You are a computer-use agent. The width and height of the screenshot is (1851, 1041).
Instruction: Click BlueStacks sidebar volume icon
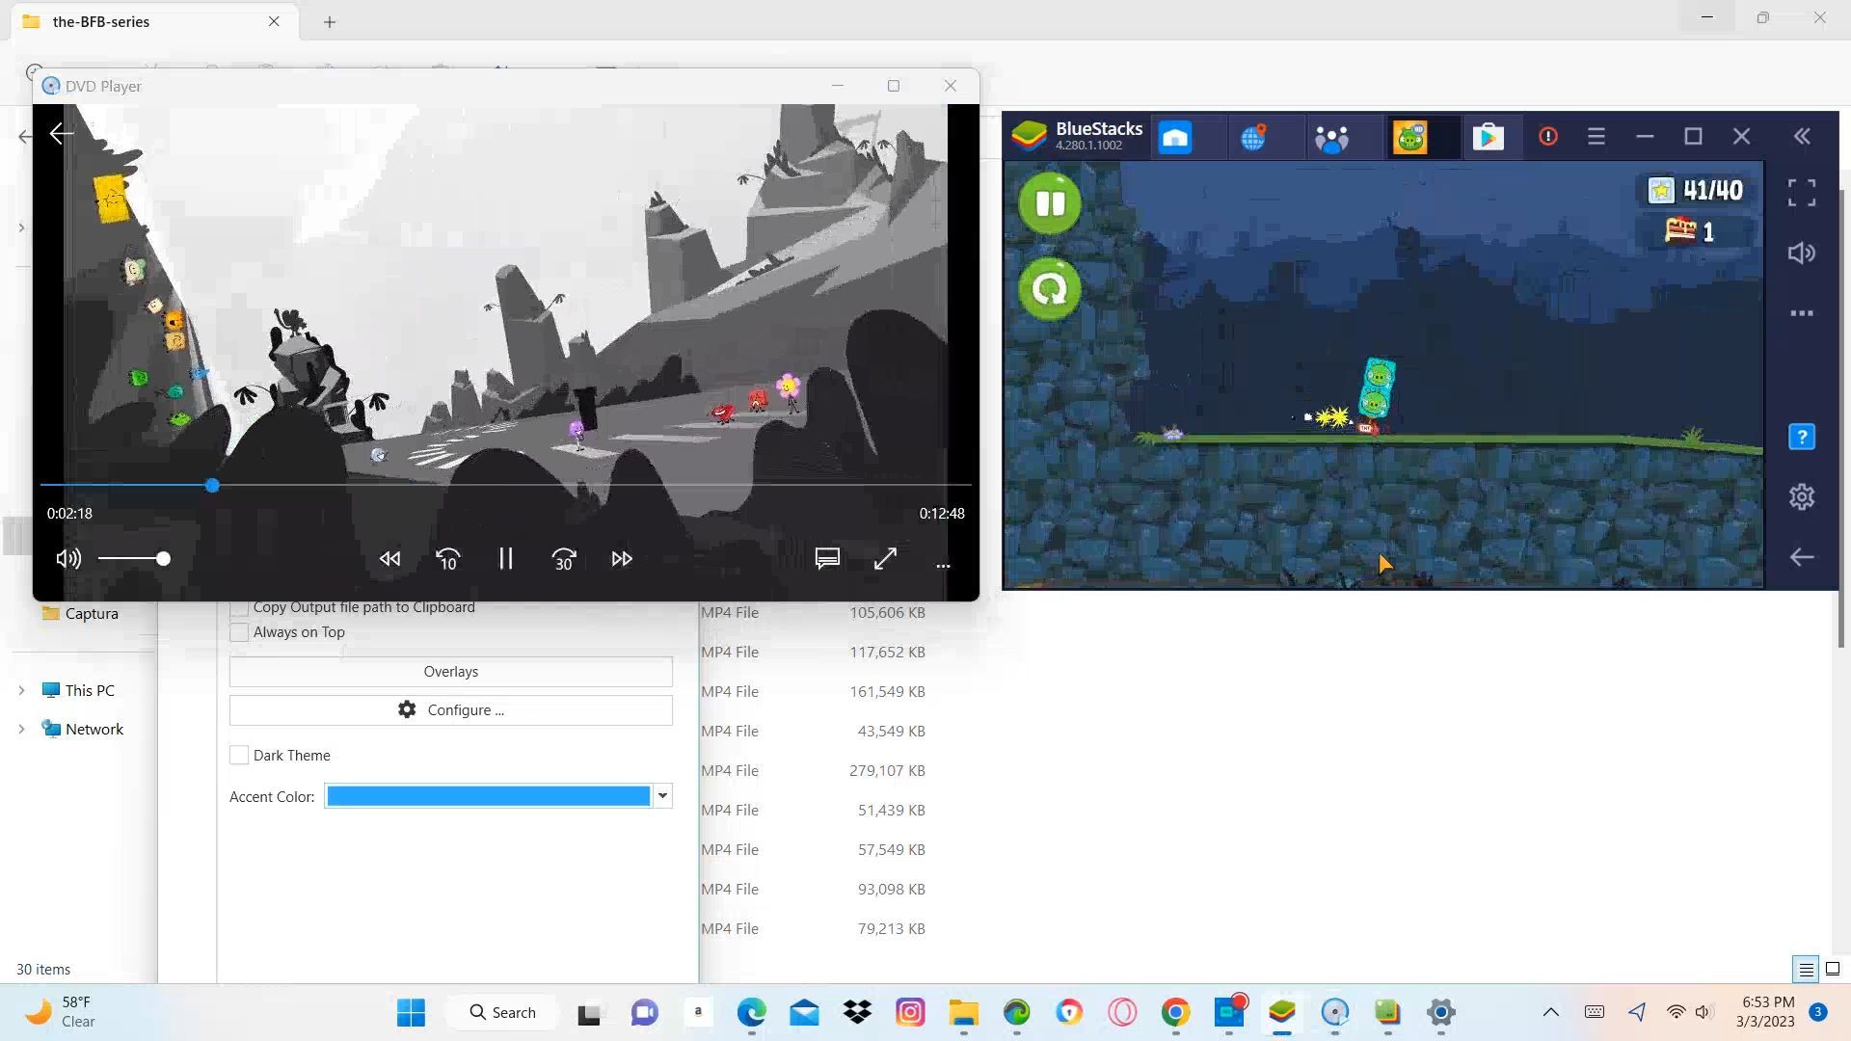(x=1802, y=254)
